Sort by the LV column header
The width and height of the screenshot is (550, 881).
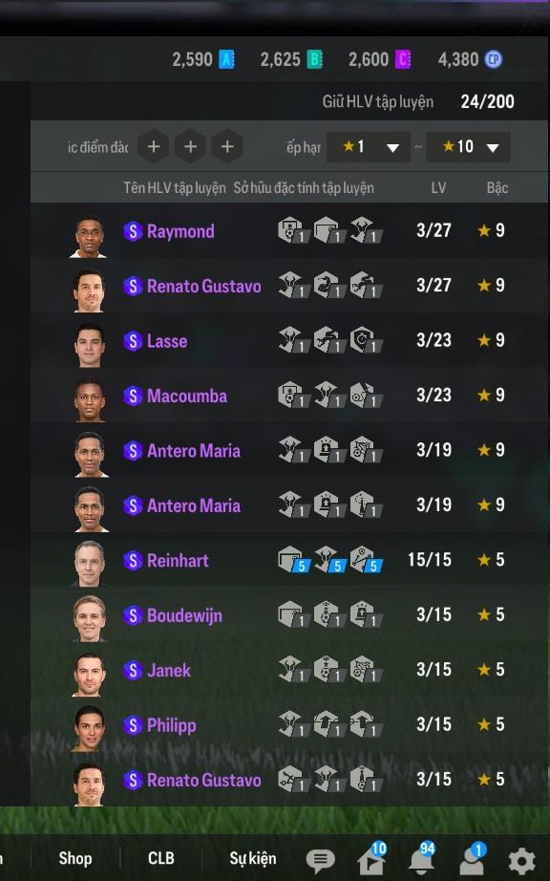pos(438,187)
